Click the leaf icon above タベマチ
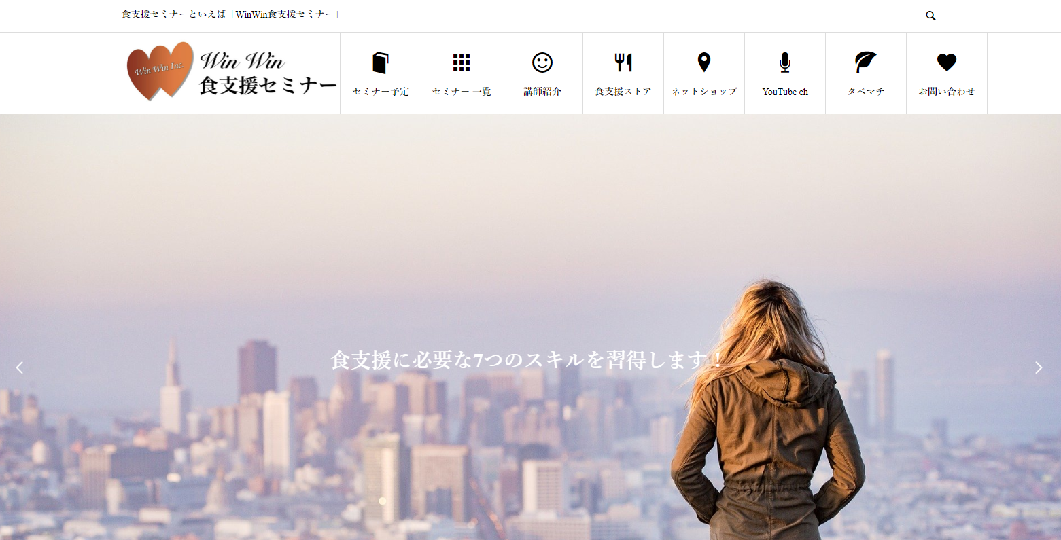The image size is (1061, 540). click(866, 62)
